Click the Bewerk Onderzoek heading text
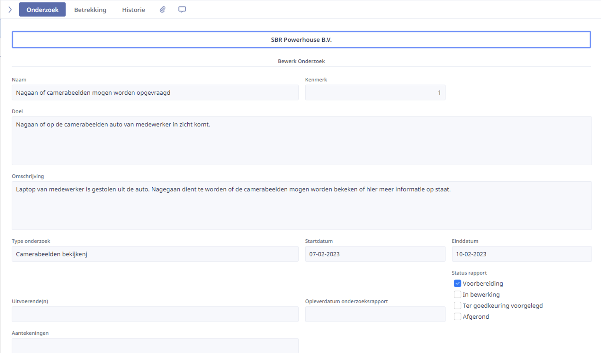Image resolution: width=601 pixels, height=353 pixels. pyautogui.click(x=301, y=61)
